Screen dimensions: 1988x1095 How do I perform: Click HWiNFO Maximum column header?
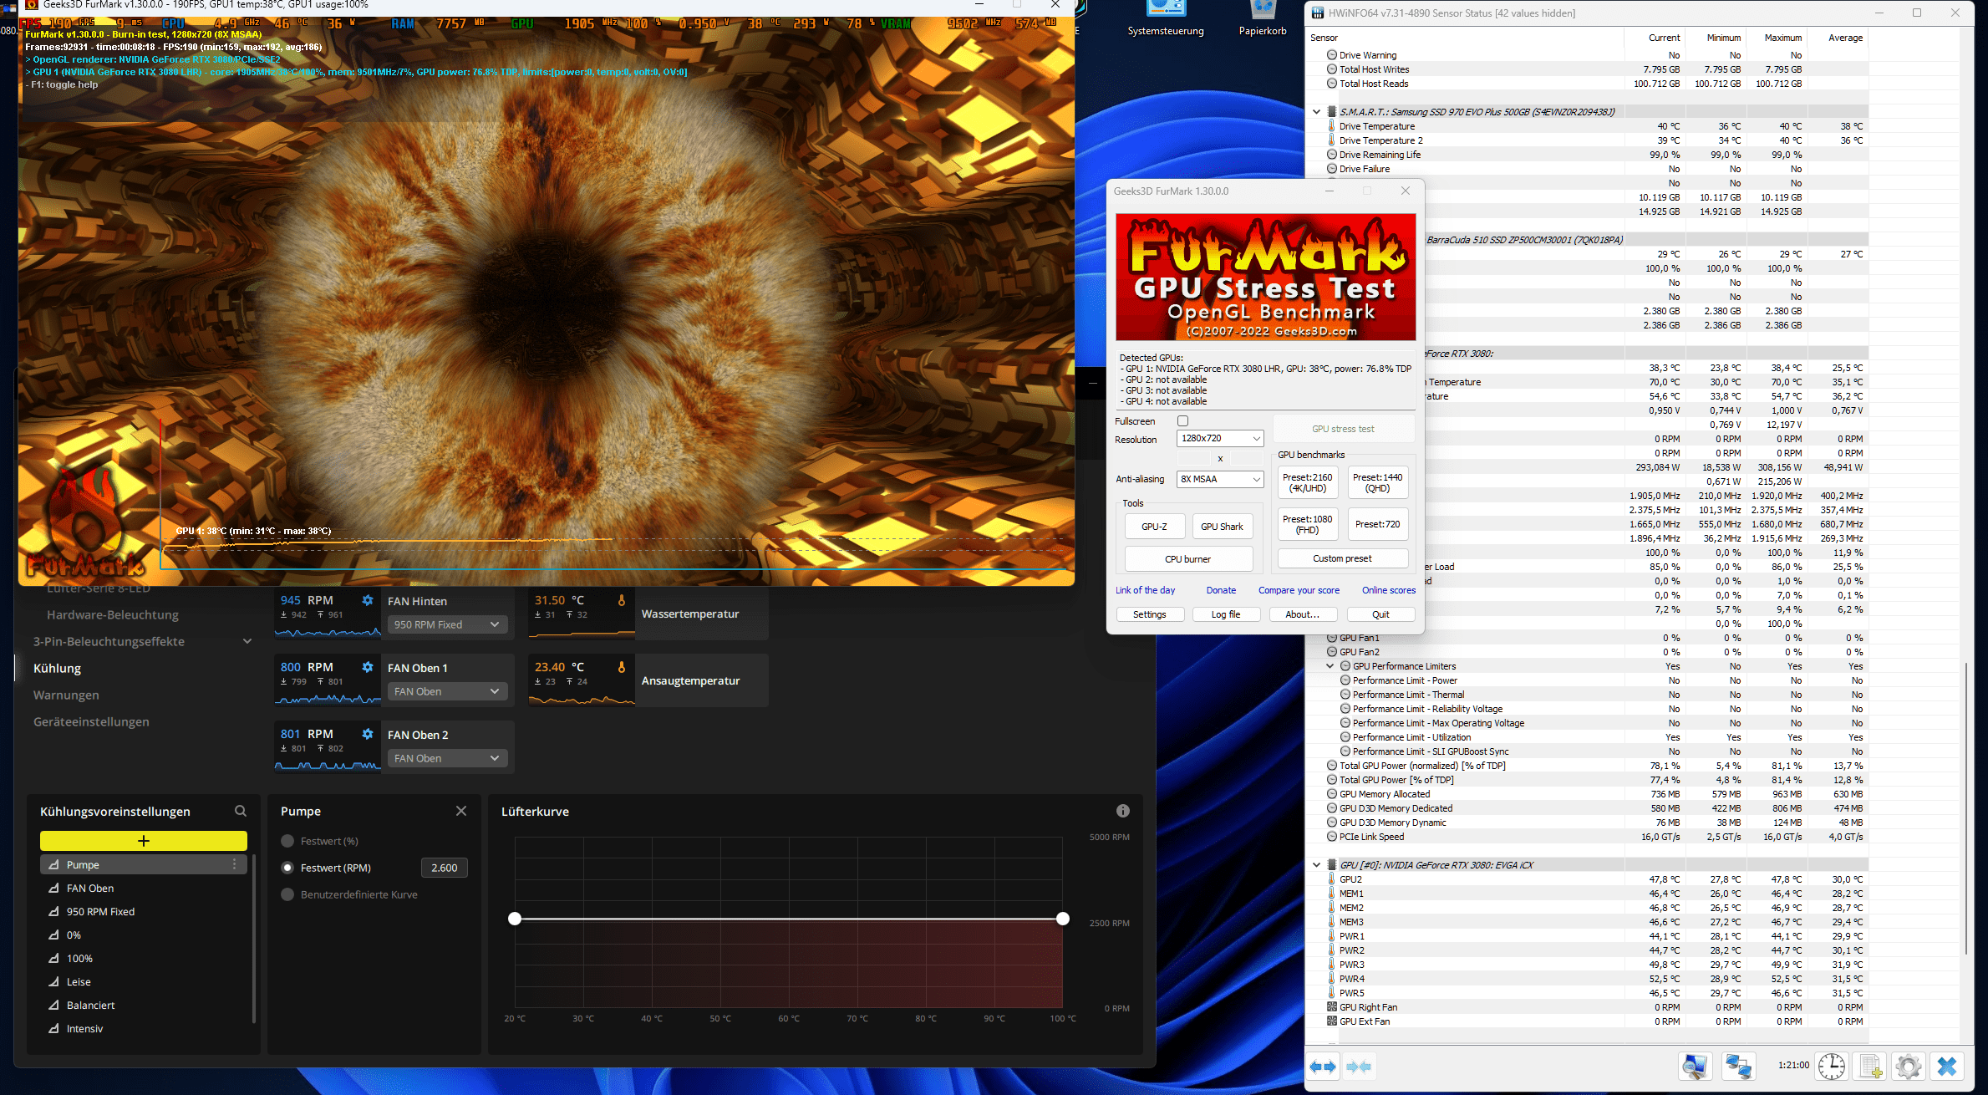pyautogui.click(x=1782, y=38)
